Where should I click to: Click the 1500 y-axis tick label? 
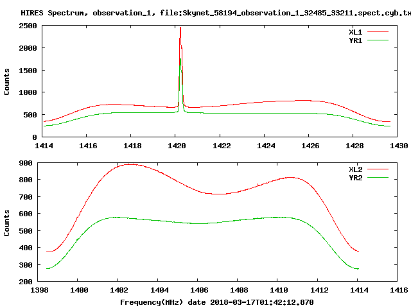point(28,70)
